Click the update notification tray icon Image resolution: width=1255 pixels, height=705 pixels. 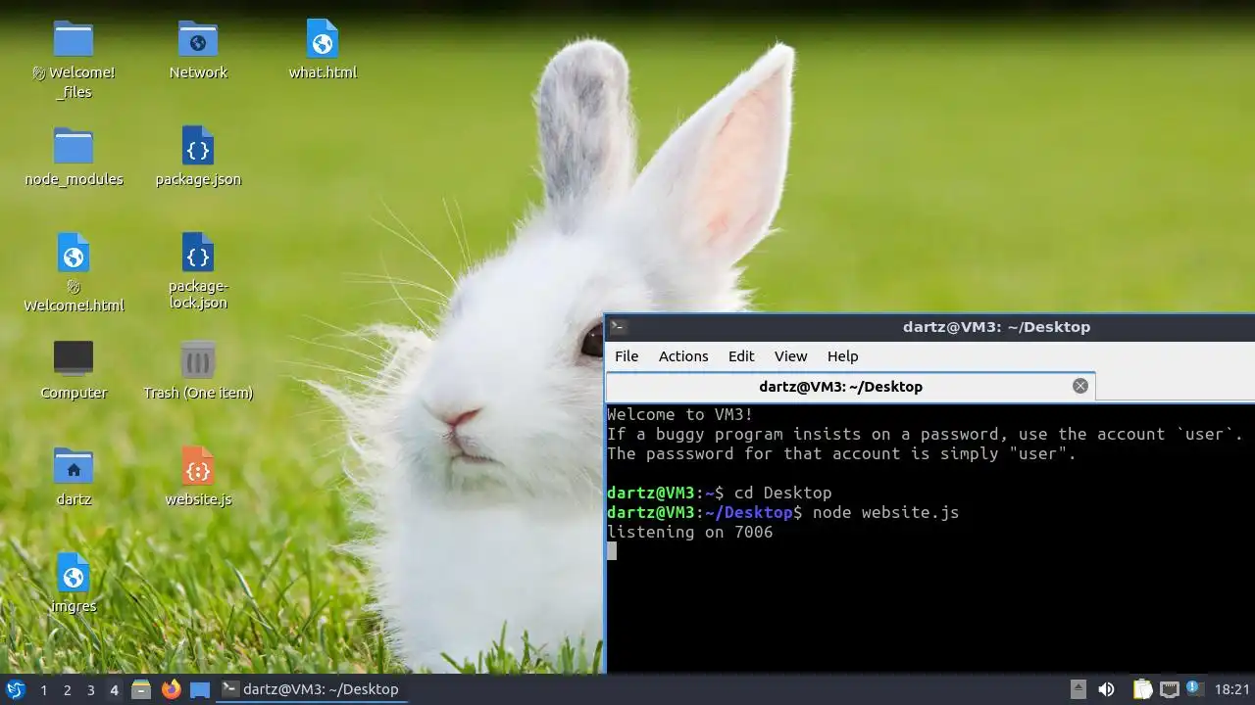click(1194, 689)
